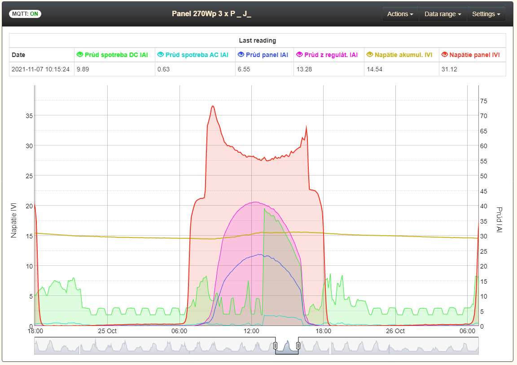Screen dimensions: 517x365
Task: Toggle eye icon for Prúd spotreba DC
Action: [x=80, y=55]
